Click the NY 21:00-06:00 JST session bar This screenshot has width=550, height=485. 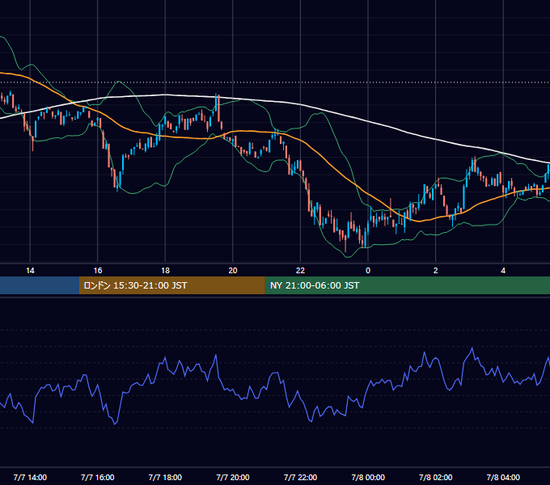[x=407, y=285]
